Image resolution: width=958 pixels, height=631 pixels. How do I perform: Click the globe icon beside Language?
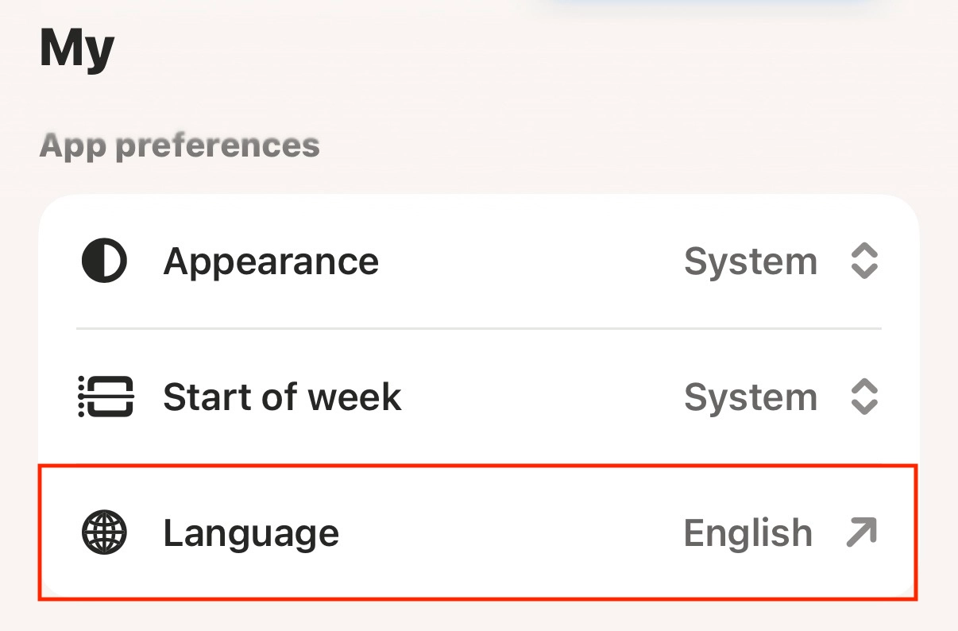(105, 532)
